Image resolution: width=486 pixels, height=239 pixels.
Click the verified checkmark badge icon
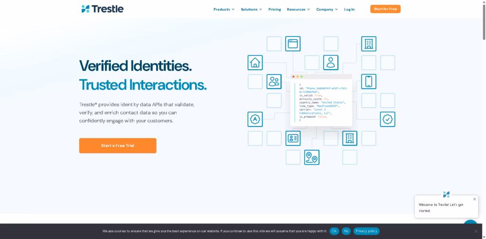(387, 119)
